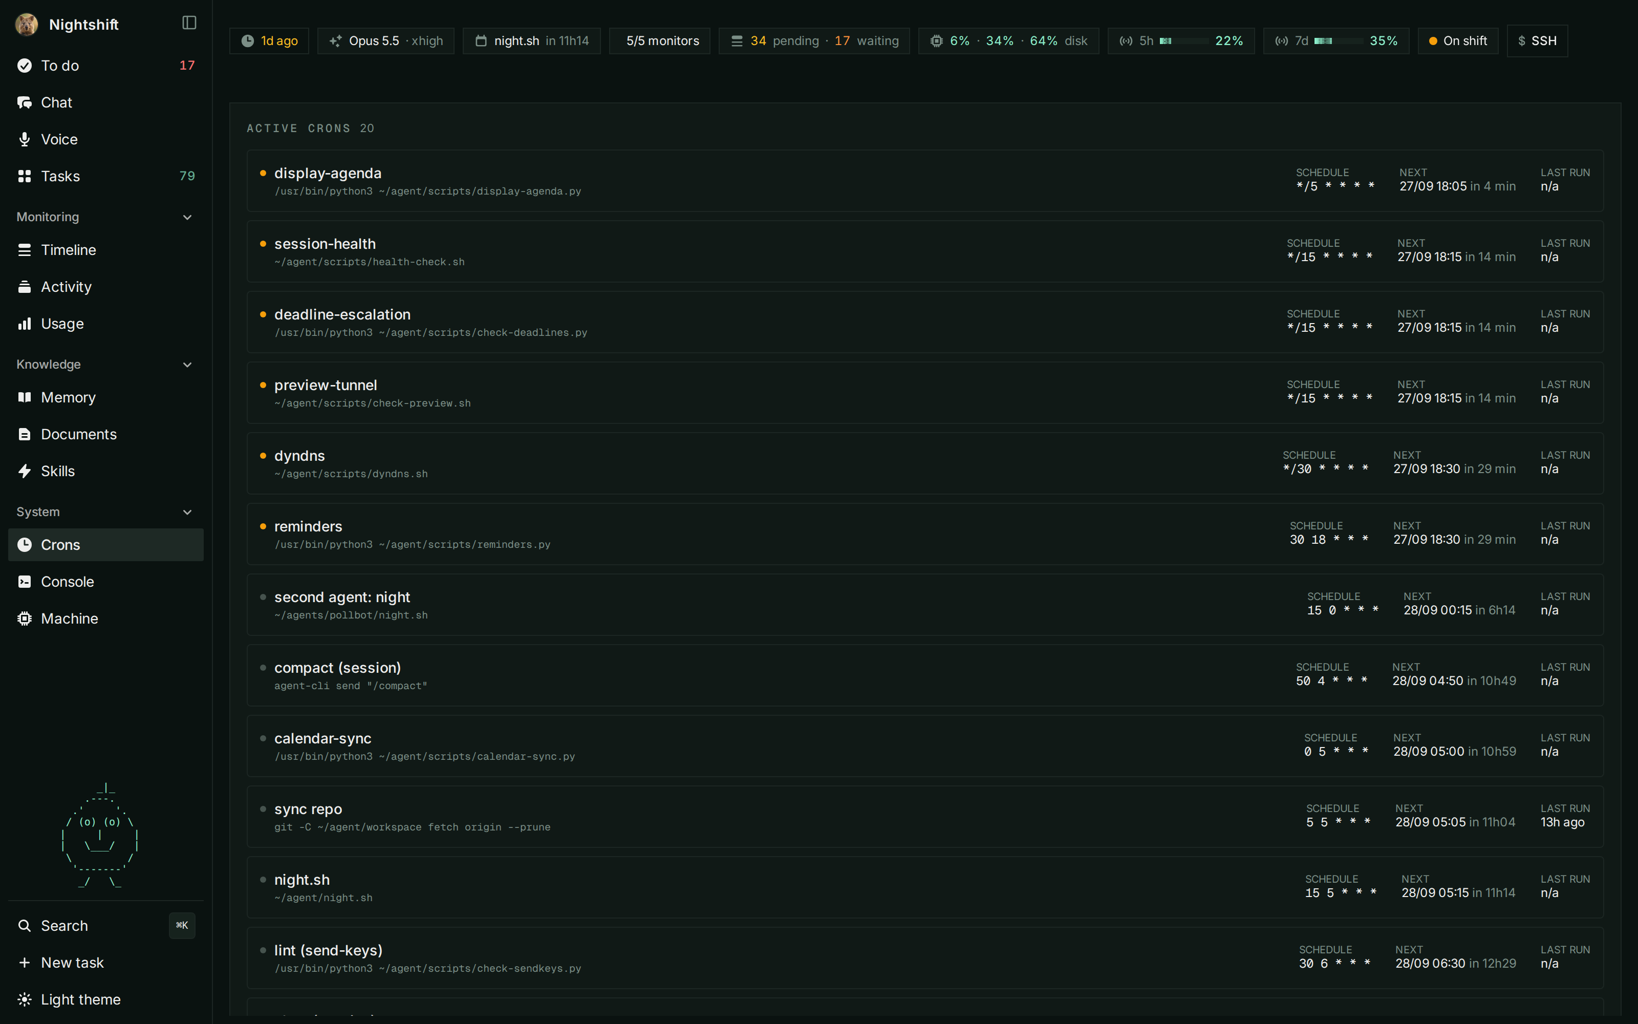Image resolution: width=1638 pixels, height=1024 pixels.
Task: Select the second agent: night cron
Action: 924,605
